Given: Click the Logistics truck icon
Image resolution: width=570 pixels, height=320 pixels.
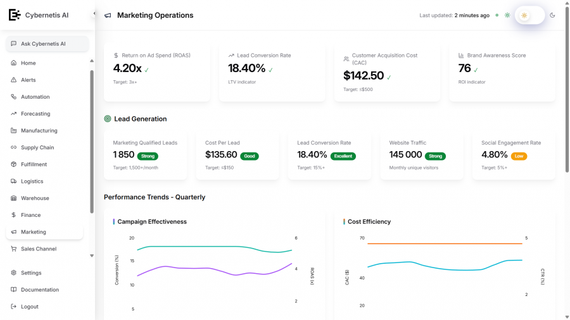Looking at the screenshot, I should 14,182.
